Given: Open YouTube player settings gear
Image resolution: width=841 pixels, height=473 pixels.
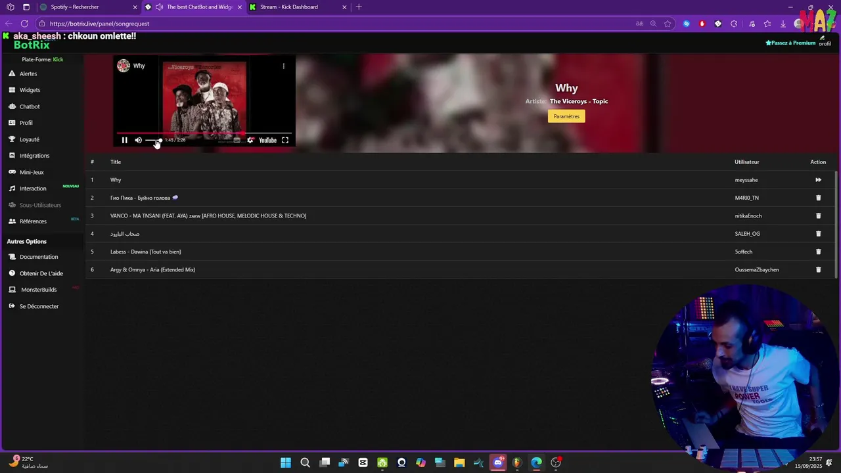Looking at the screenshot, I should (250, 140).
